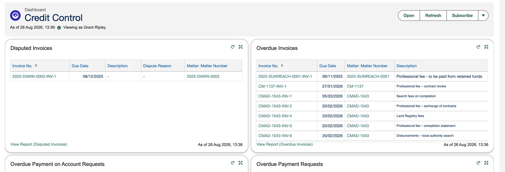Sort Disputed Invoices by Invoice No. arrow

tap(36, 66)
